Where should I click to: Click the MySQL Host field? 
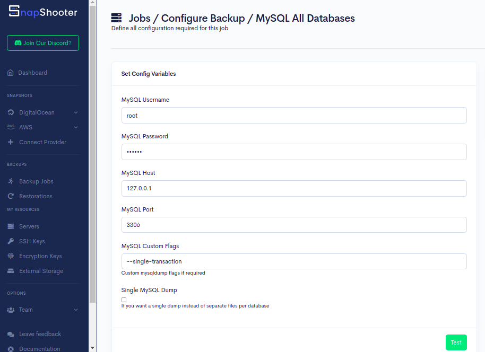(x=294, y=188)
